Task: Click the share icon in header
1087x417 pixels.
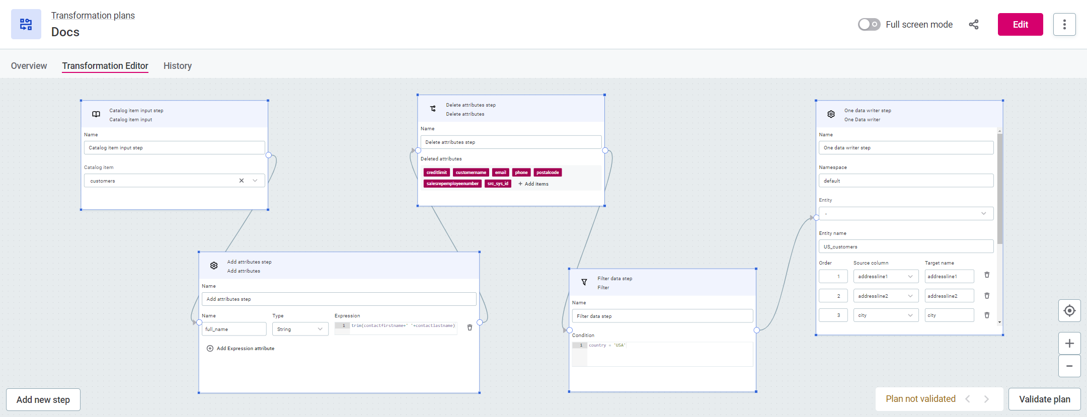Action: pos(974,25)
